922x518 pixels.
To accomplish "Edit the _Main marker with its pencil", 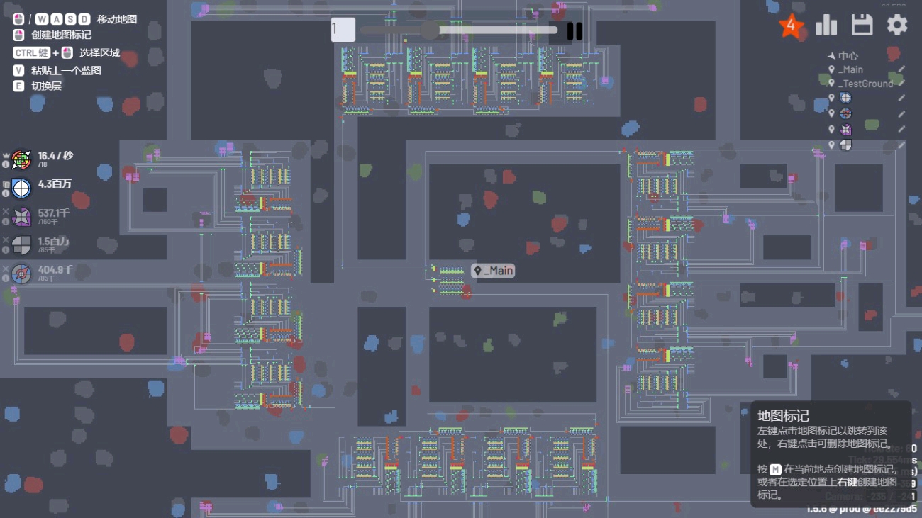I will [901, 69].
